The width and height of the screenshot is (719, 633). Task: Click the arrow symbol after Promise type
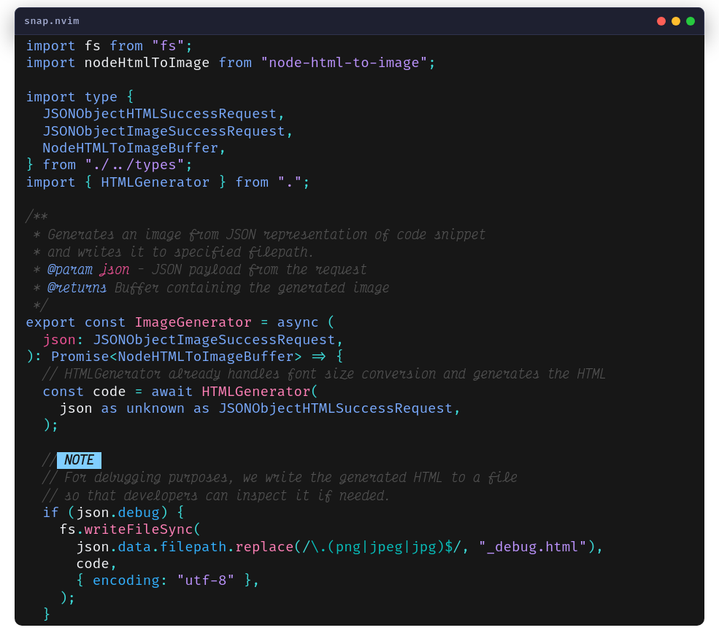(x=318, y=357)
